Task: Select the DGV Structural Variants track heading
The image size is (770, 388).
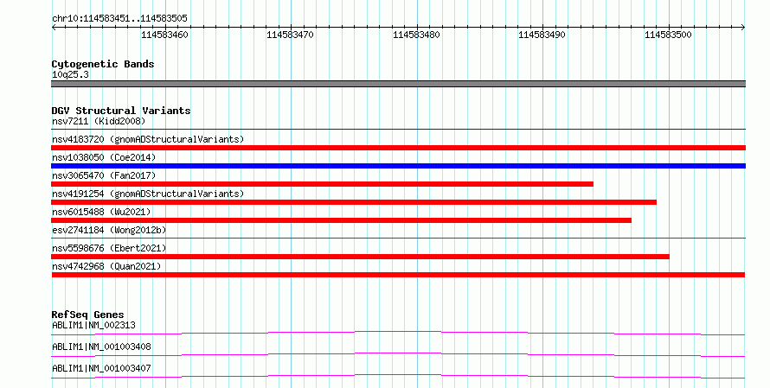Action: 121,111
